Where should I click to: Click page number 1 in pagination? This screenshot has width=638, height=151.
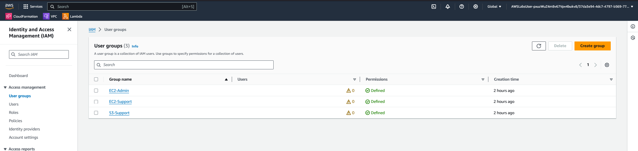[x=588, y=65]
